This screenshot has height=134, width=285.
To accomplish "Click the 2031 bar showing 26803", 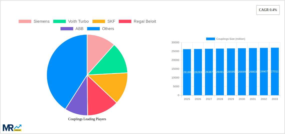I will [253, 72].
